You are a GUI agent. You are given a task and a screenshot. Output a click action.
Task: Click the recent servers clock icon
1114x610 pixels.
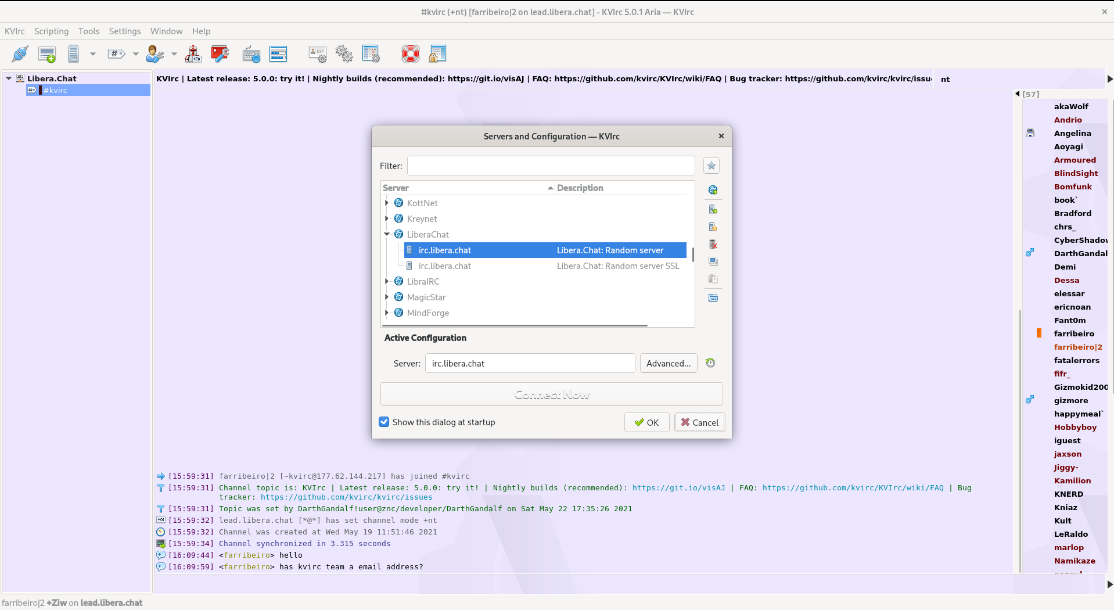point(710,363)
